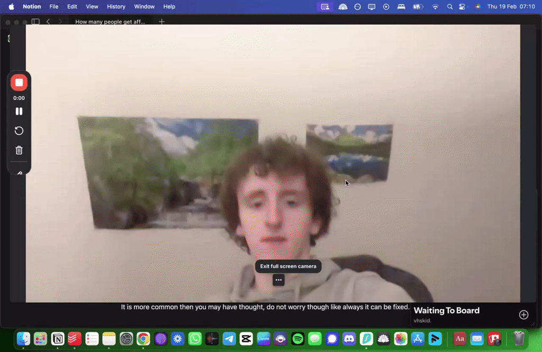
Task: Open Launchpad from the dock
Action: click(x=40, y=339)
